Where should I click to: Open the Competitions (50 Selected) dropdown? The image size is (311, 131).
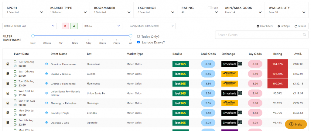[x=151, y=26]
